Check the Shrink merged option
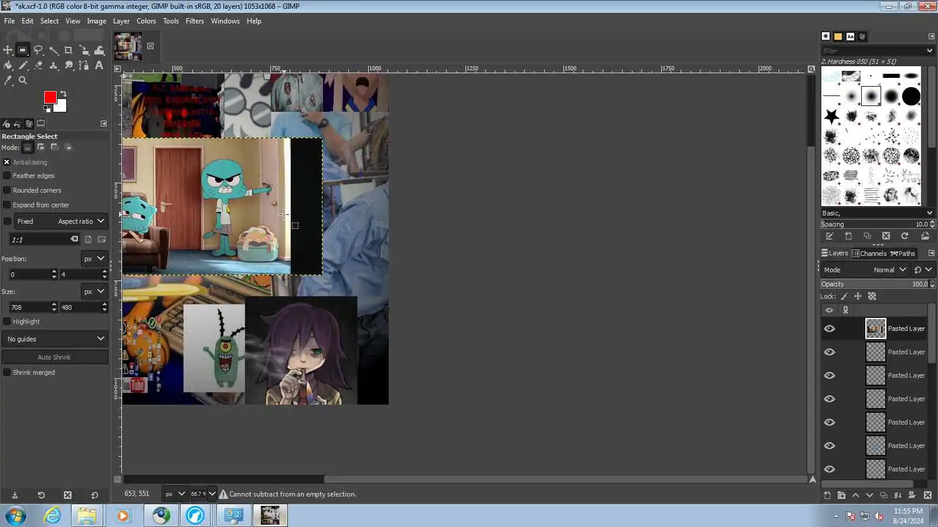 7,372
